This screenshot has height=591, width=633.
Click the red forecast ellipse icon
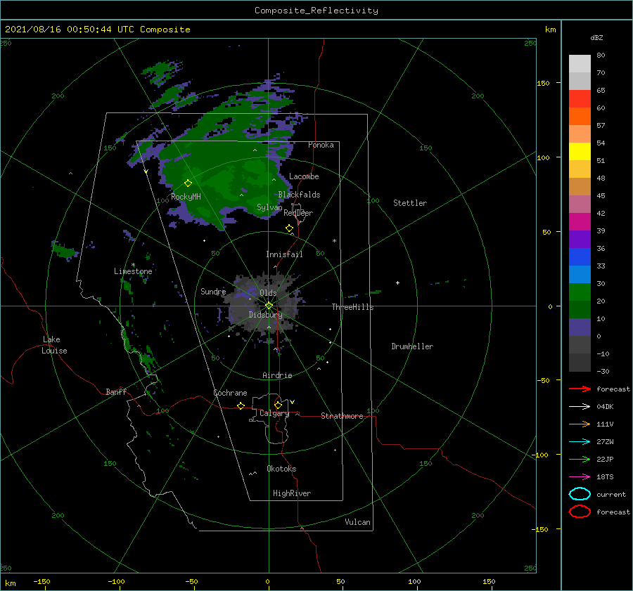click(x=580, y=512)
